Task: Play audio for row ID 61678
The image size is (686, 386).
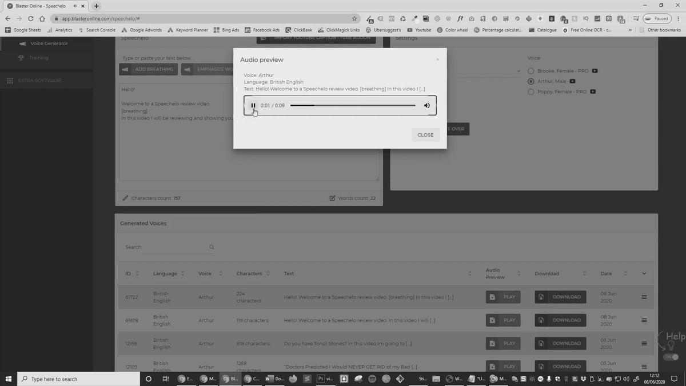Action: 503,320
